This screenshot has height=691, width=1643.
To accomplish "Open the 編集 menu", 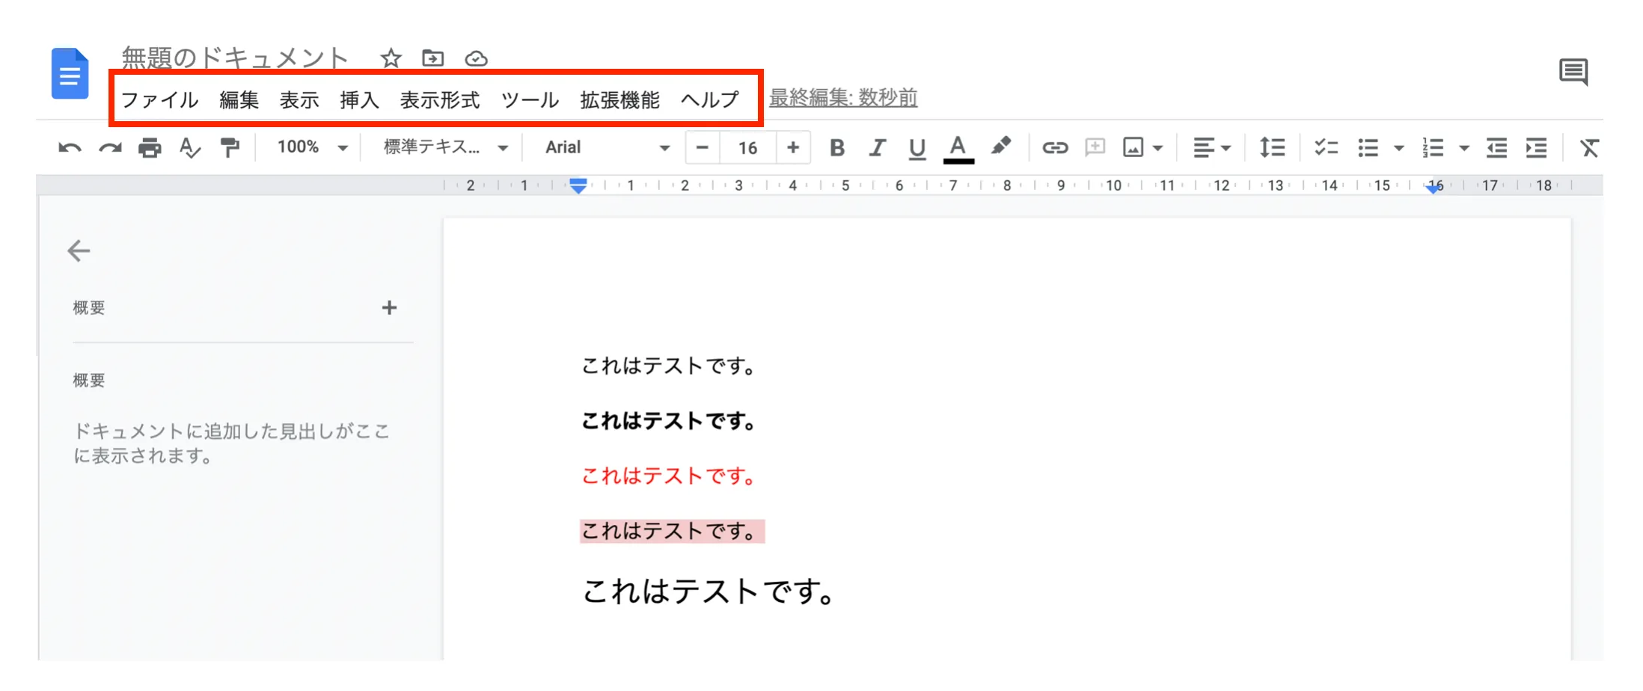I will pyautogui.click(x=239, y=99).
